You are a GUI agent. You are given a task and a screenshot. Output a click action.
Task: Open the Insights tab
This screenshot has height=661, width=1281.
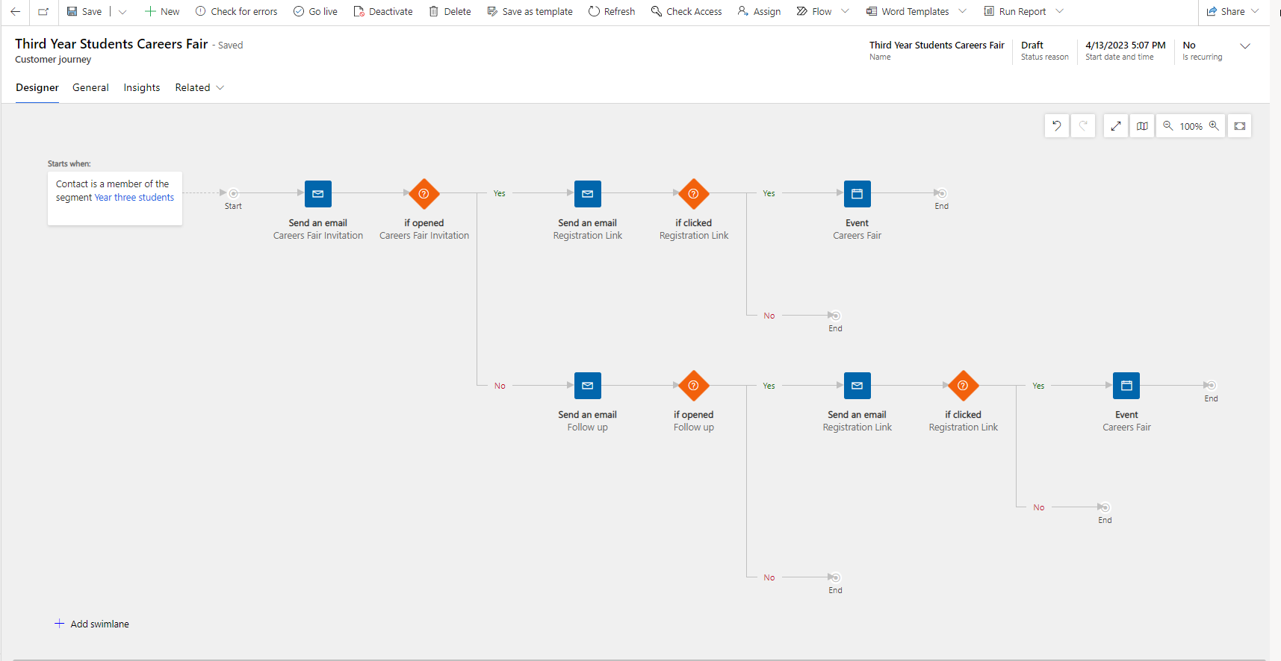tap(142, 87)
